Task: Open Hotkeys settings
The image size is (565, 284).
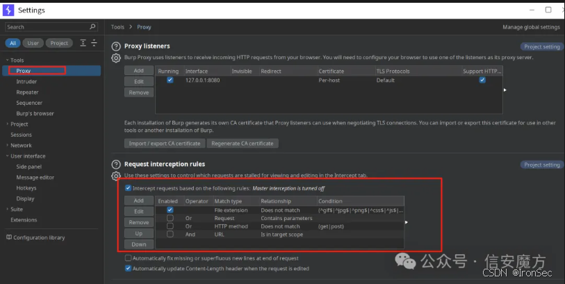Action: tap(26, 188)
